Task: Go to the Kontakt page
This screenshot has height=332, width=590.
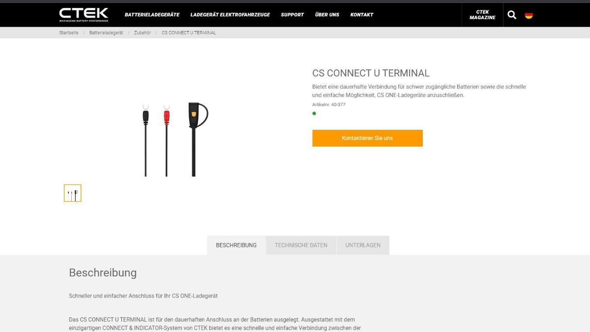Action: (x=362, y=15)
